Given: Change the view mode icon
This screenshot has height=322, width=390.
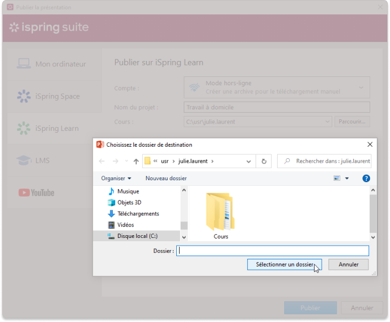Looking at the screenshot, I should [x=337, y=178].
